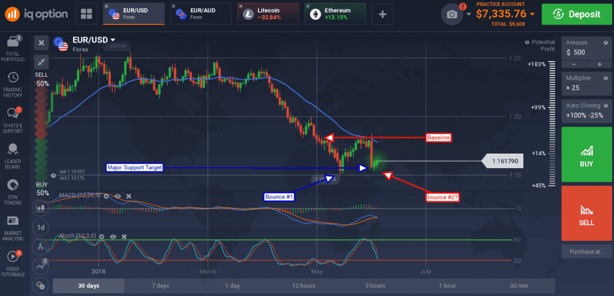The height and width of the screenshot is (296, 614).
Task: Click the green Deposit button
Action: coord(576,14)
